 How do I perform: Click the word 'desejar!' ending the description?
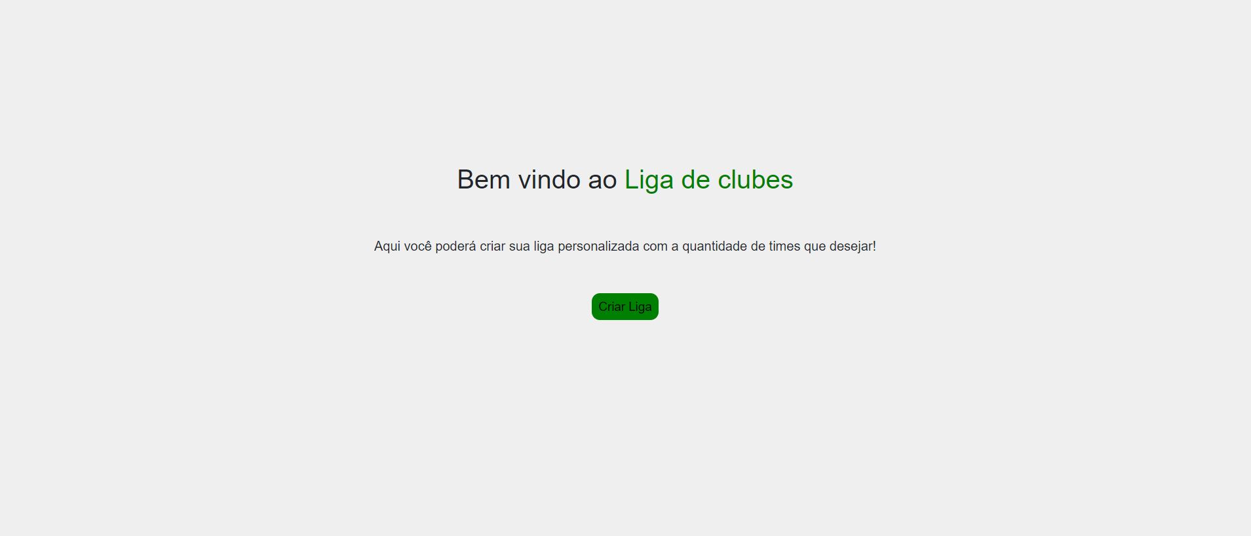(x=853, y=247)
